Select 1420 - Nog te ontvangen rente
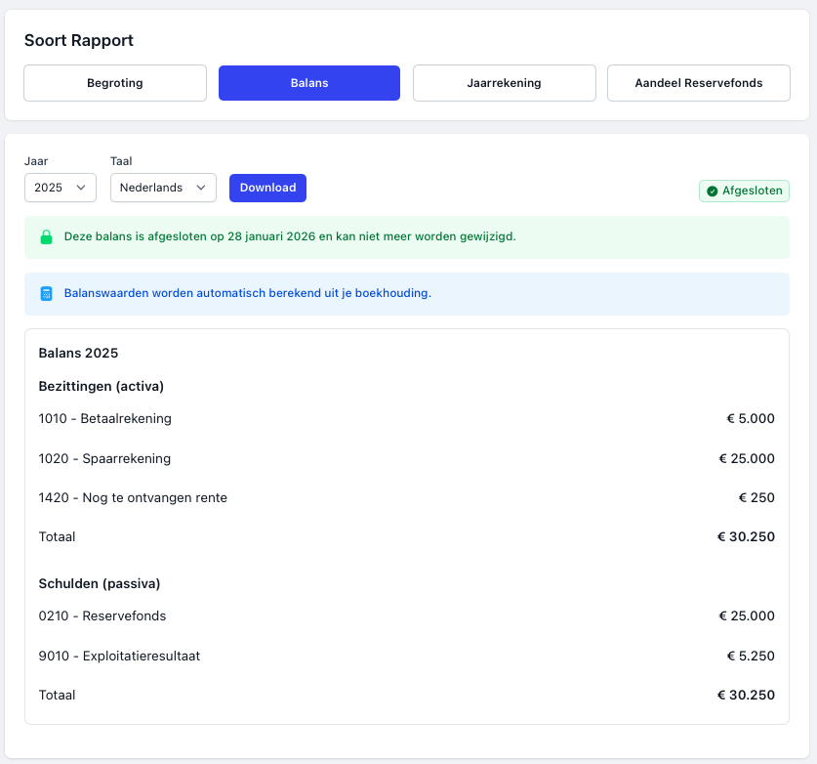Screen dimensions: 817x764 (133, 497)
